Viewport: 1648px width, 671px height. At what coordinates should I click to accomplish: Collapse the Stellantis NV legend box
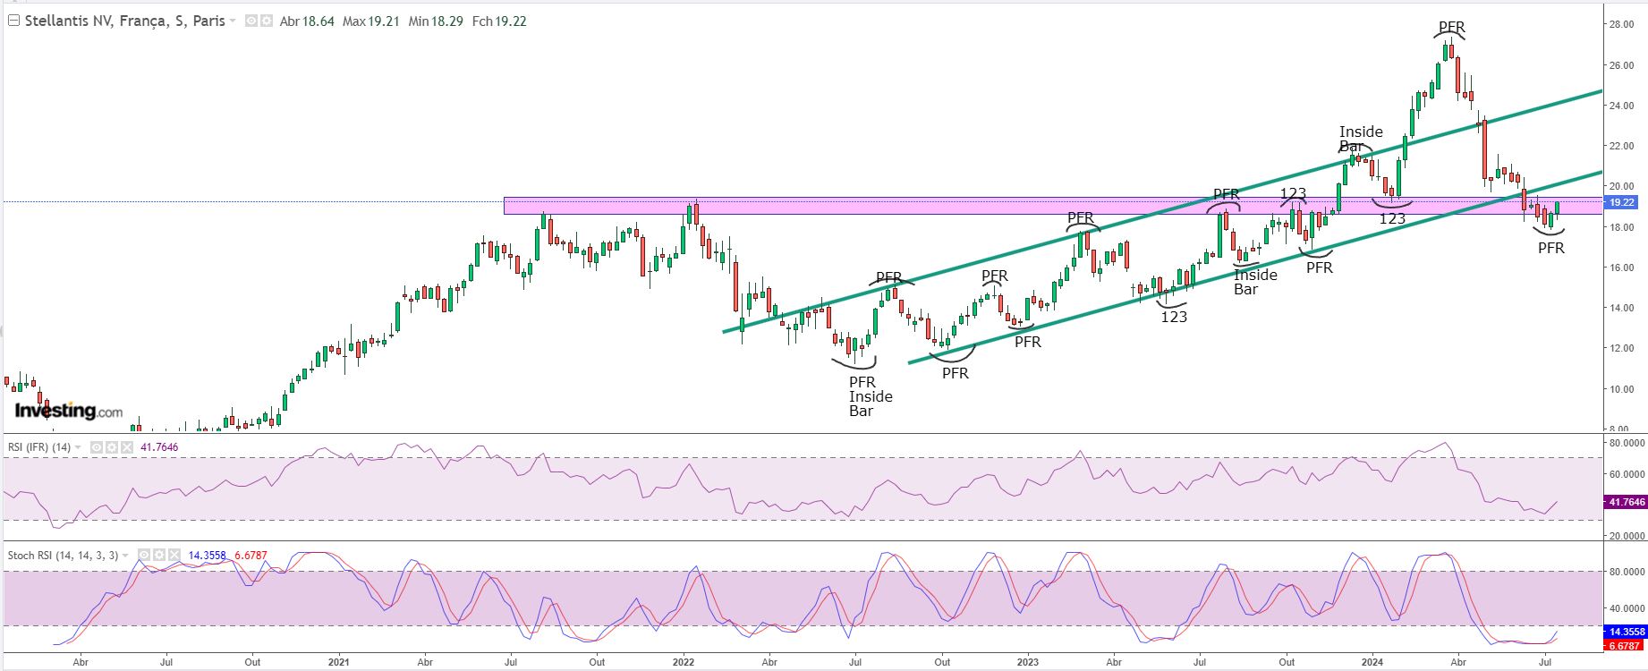point(13,21)
